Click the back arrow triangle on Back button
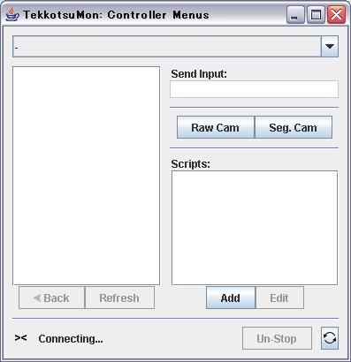Viewport: 351px width, 362px height. coord(37,298)
